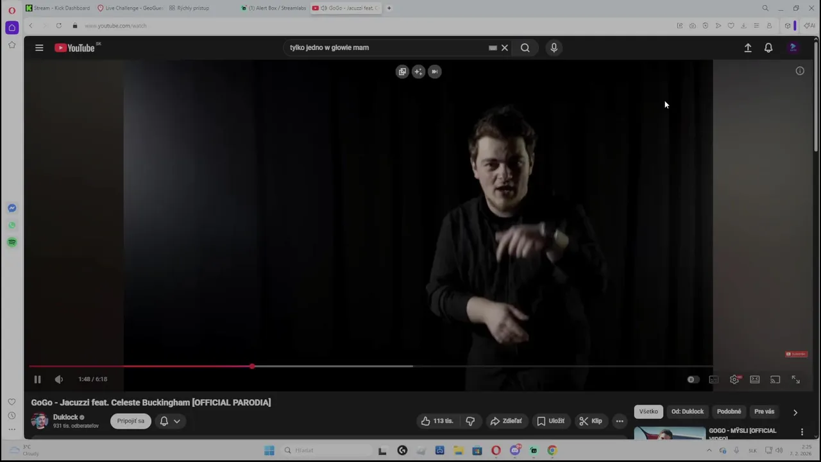Screen dimensions: 821x462
Task: Toggle subtitles in the player
Action: click(713, 379)
